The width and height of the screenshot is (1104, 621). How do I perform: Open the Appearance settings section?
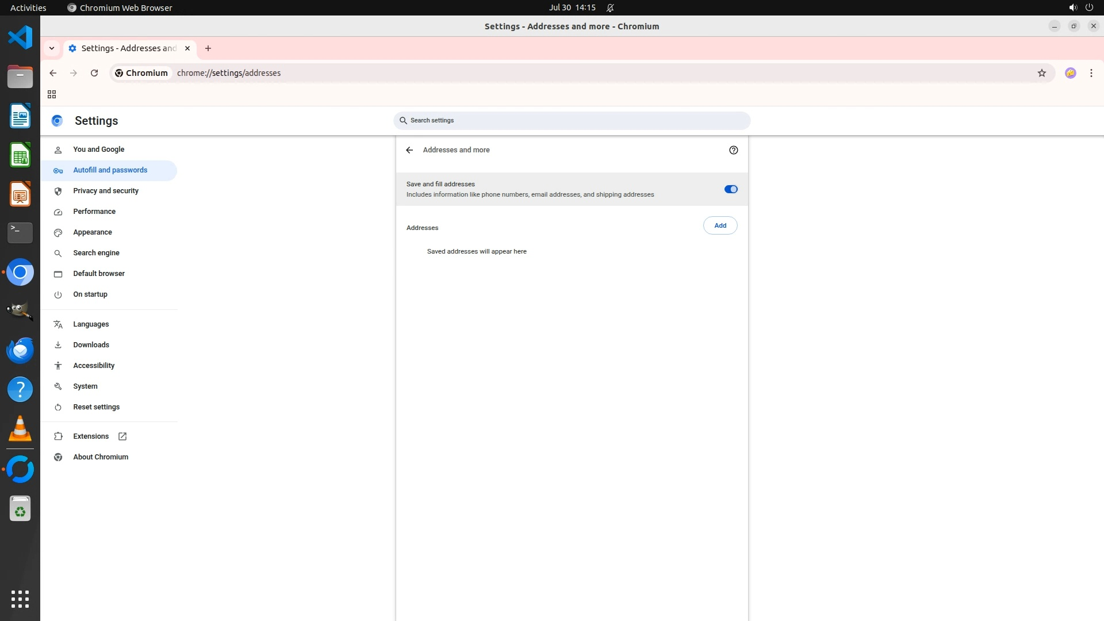93,232
